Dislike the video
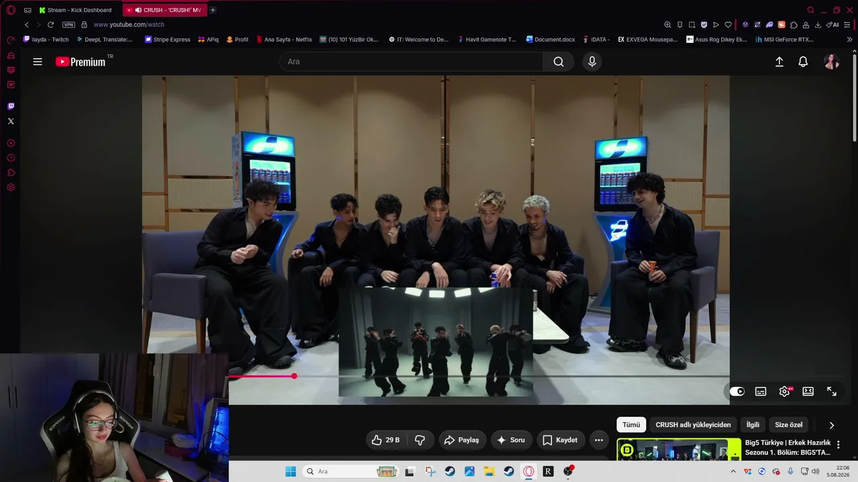Viewport: 858px width, 482px height. coord(420,440)
